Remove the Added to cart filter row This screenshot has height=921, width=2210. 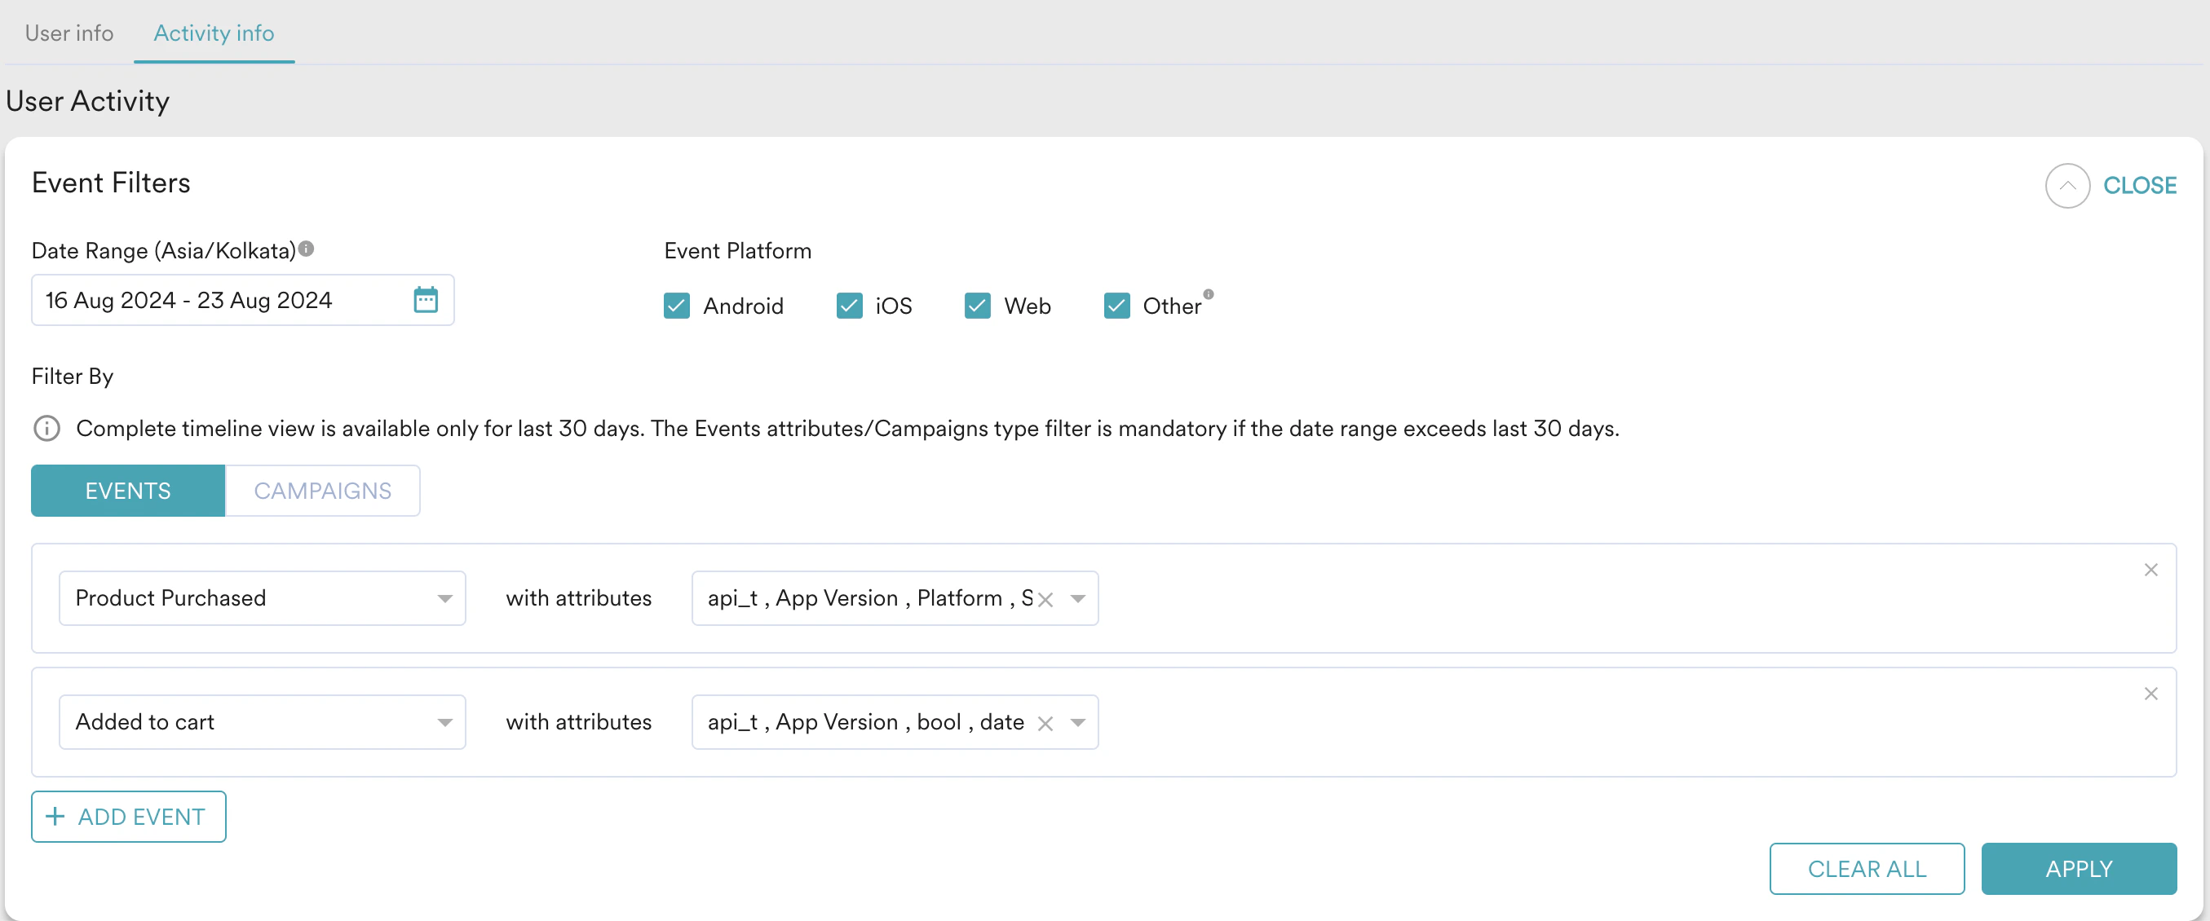(x=2150, y=694)
